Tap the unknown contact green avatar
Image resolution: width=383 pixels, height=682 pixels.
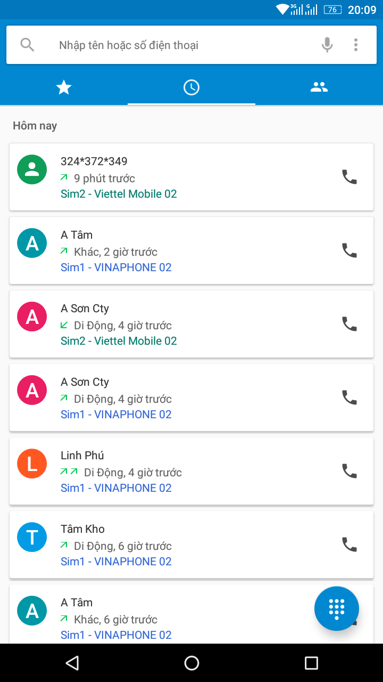click(32, 169)
